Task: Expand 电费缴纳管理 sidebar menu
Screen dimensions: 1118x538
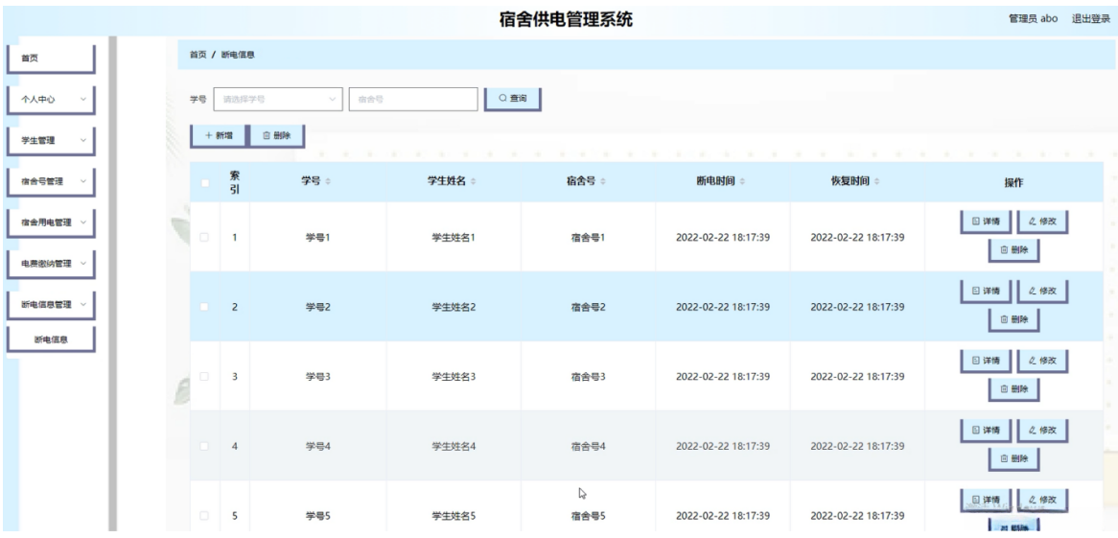Action: point(51,264)
